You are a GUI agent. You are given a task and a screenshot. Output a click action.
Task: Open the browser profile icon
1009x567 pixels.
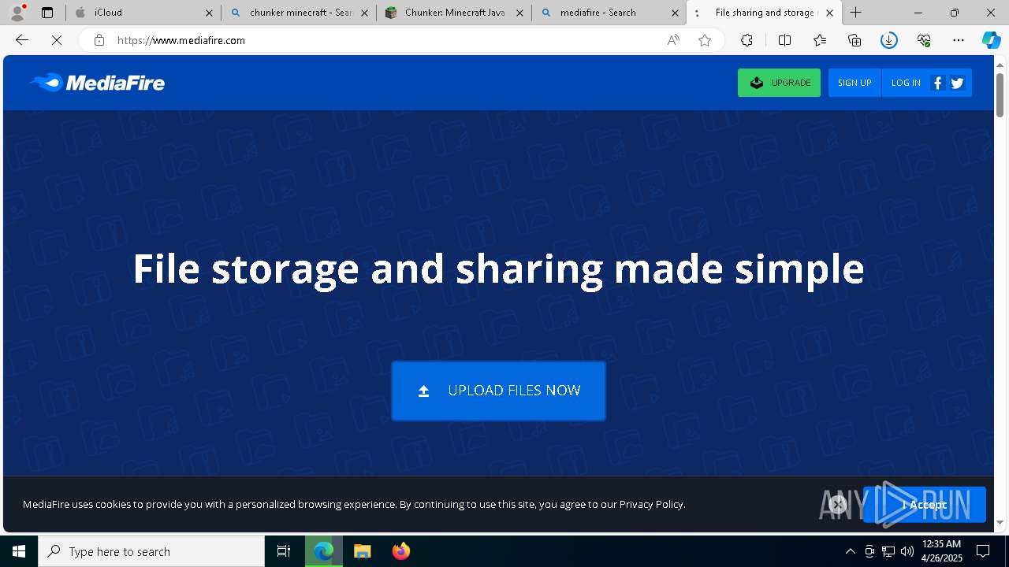[17, 13]
